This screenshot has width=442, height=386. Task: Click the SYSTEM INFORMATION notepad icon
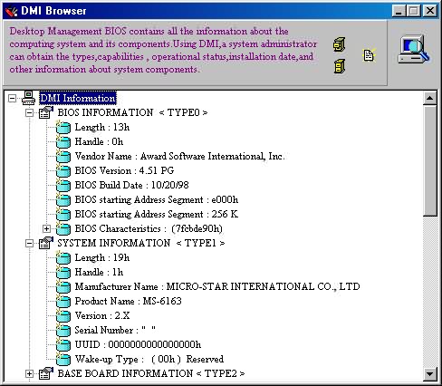[46, 243]
